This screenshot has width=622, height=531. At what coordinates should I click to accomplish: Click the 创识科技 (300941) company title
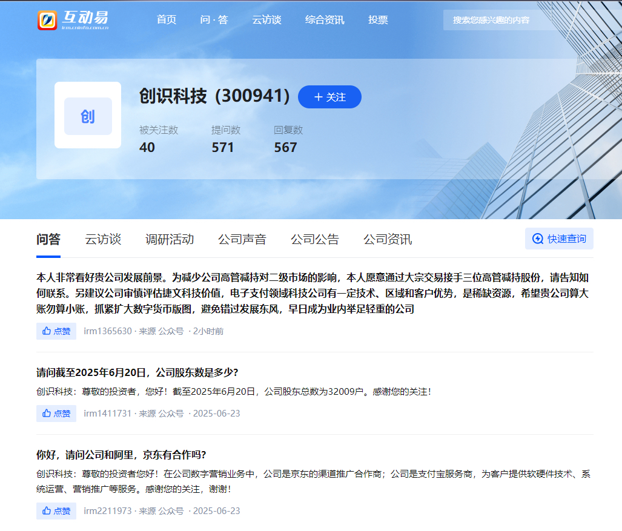[x=214, y=96]
